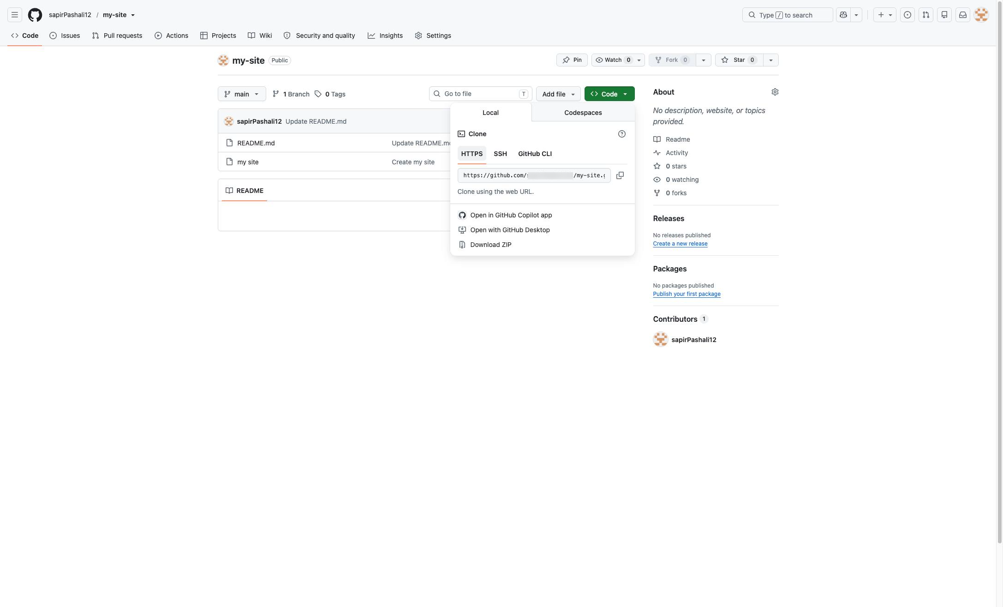Jump to Readme in About sidebar
This screenshot has height=607, width=1003.
672,139
